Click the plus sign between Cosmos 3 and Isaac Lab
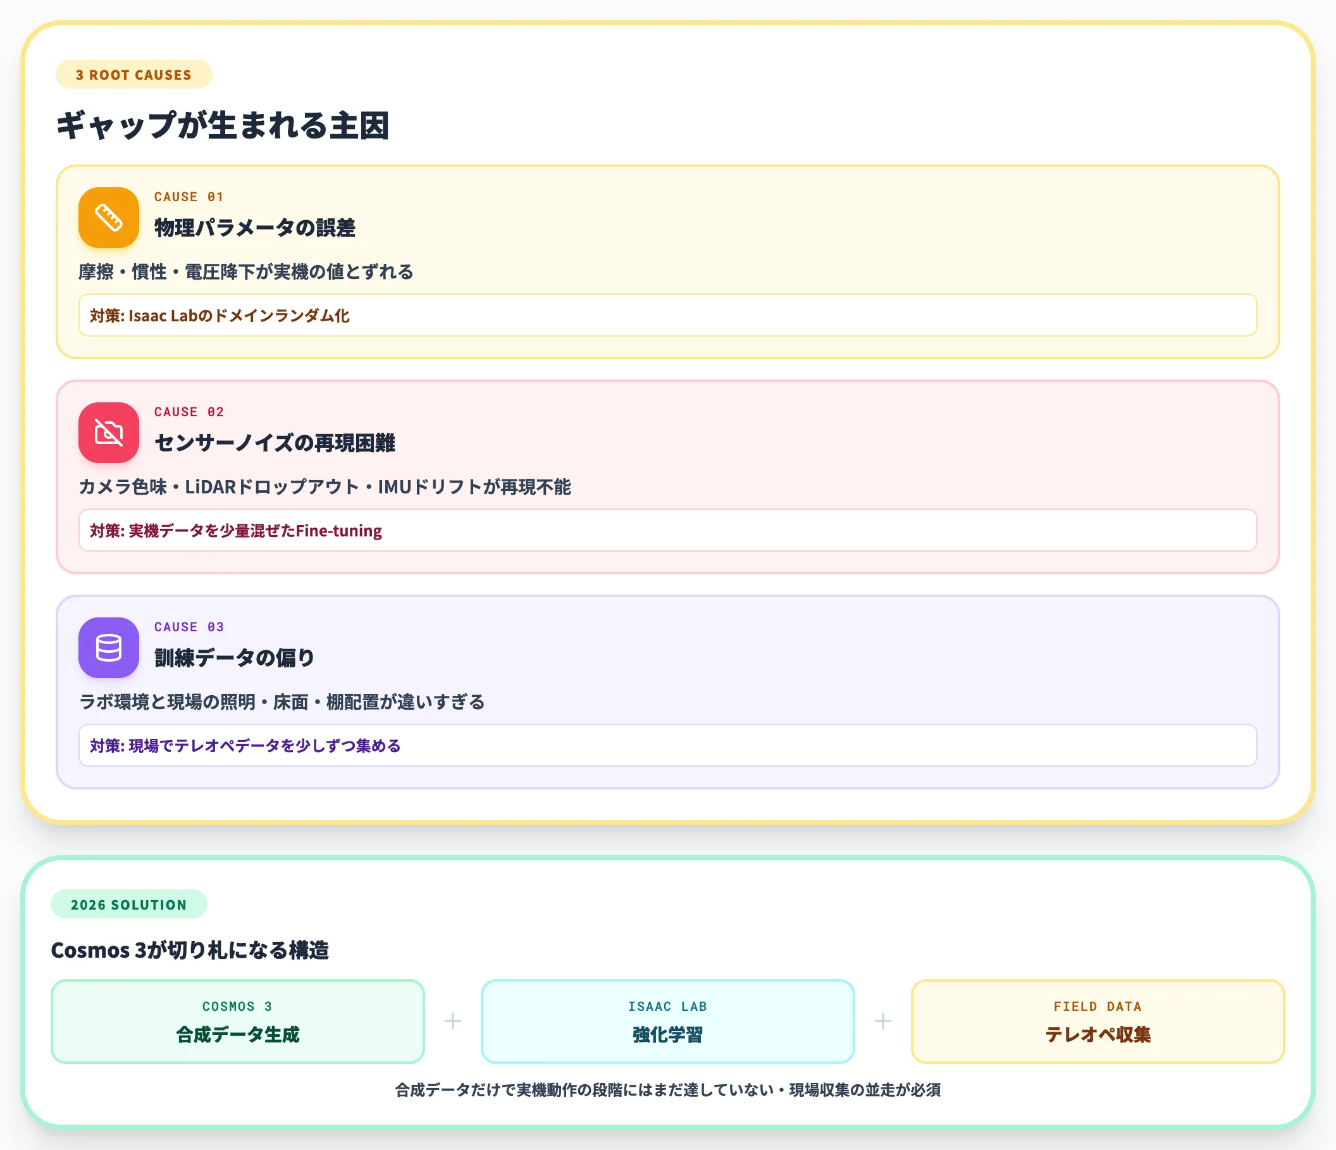The width and height of the screenshot is (1336, 1150). (x=453, y=1021)
